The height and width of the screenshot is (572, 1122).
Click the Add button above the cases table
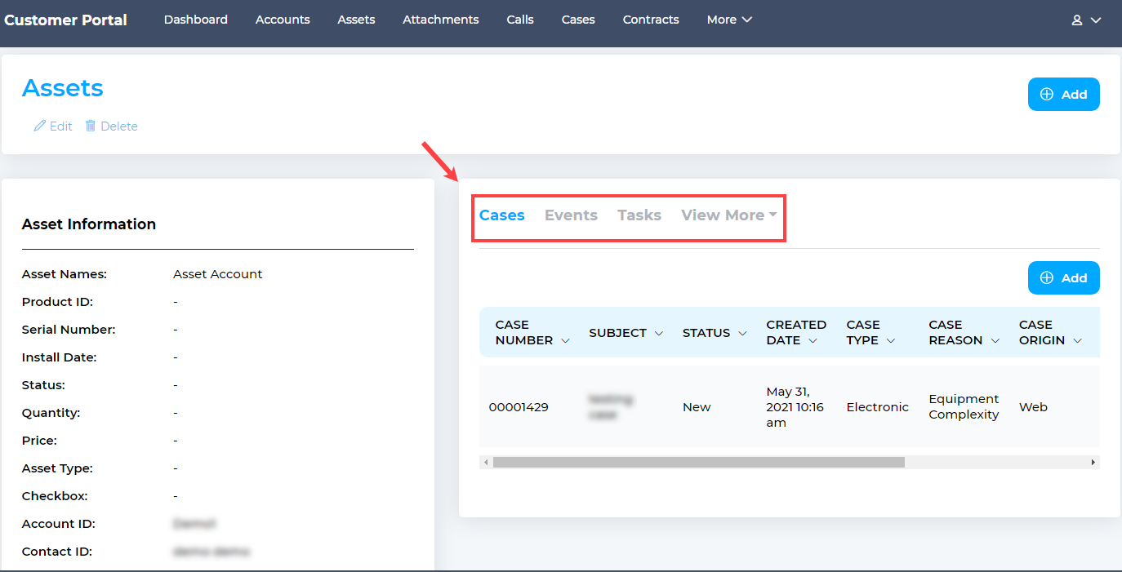click(1063, 278)
